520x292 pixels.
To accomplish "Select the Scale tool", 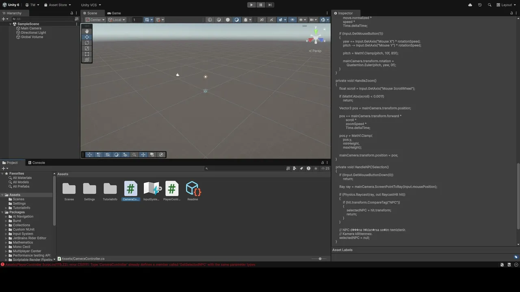I will 87,48.
